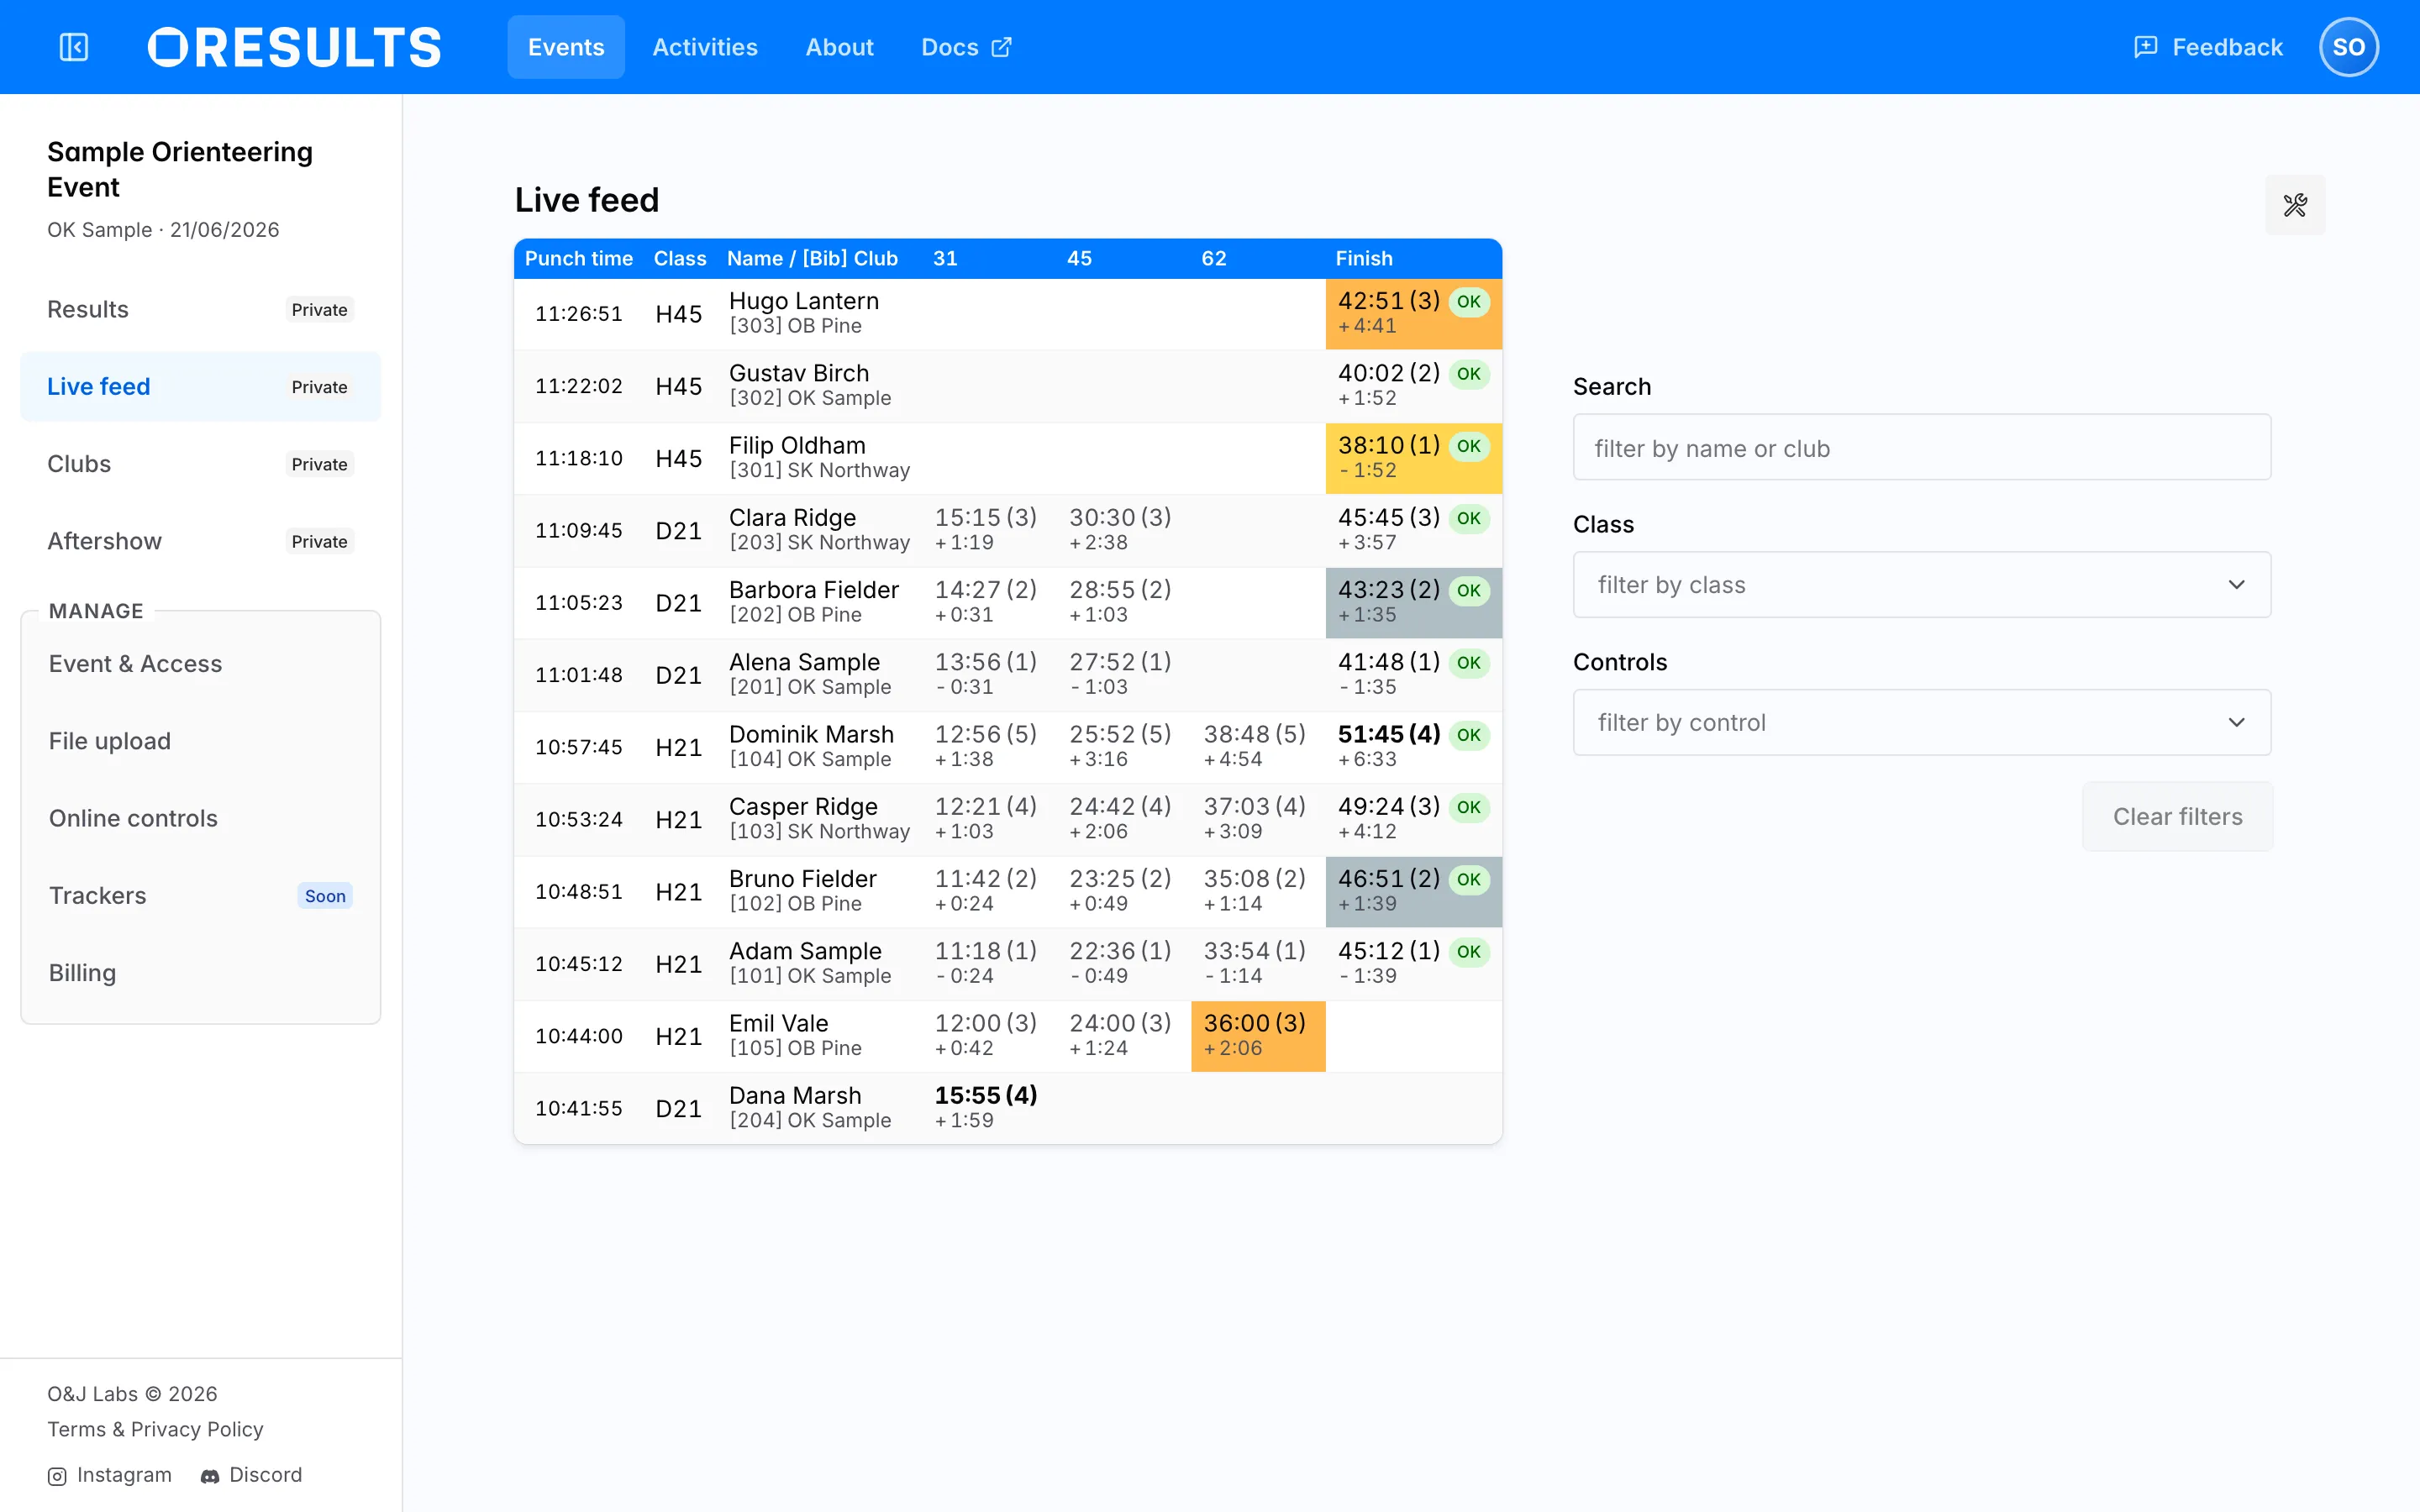Click OK status badge for Adam Sample
This screenshot has height=1512, width=2420.
click(x=1468, y=951)
